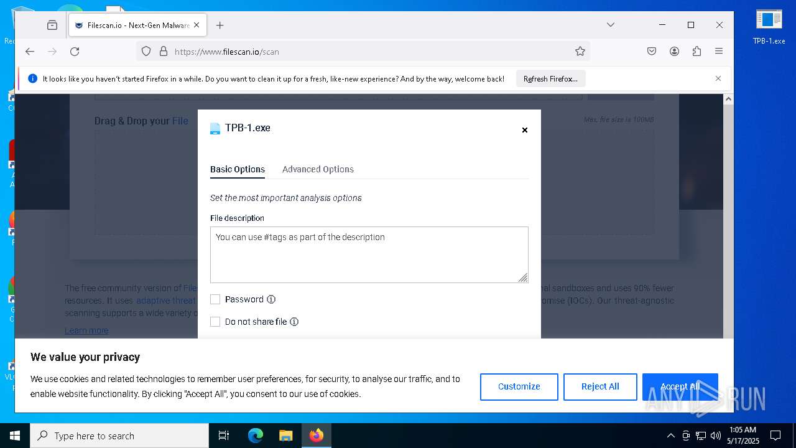Click the tracking protection shield icon
796x448 pixels.
coord(146,52)
